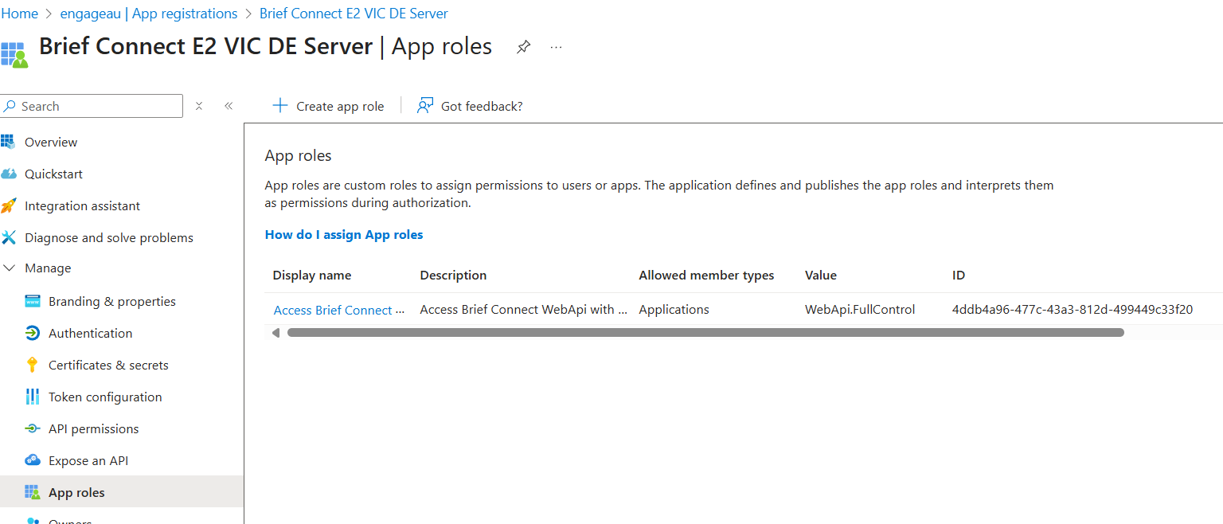
Task: Open the more options ellipsis in the header
Action: (557, 47)
